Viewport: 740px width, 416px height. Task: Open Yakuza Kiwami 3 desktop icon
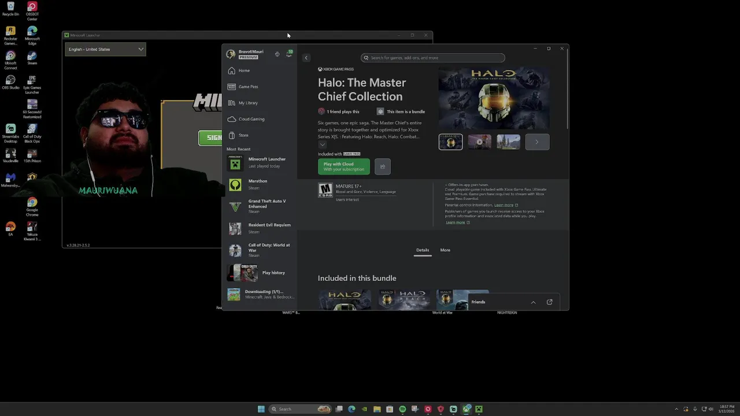click(32, 231)
